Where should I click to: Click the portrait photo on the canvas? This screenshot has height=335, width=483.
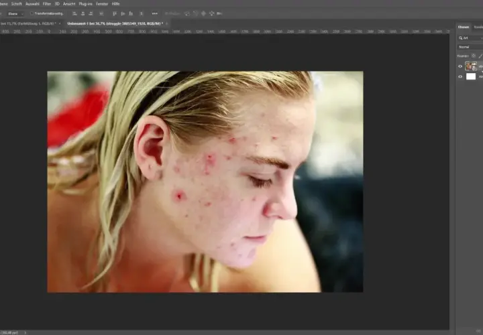point(205,182)
